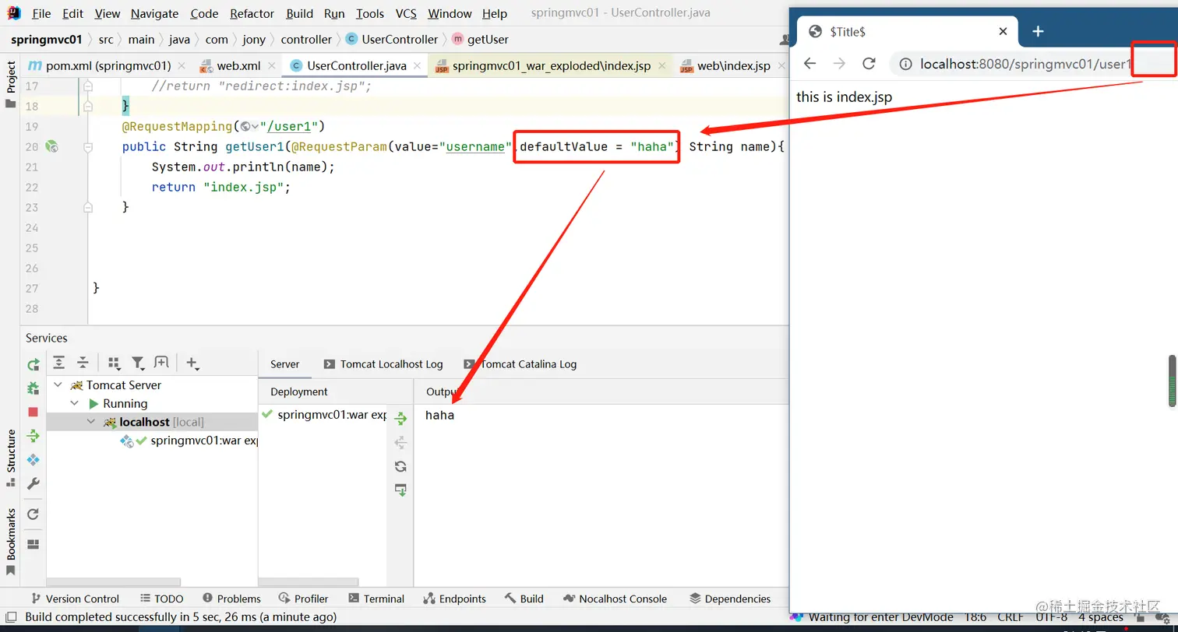Viewport: 1178px width, 632px height.
Task: Open the VCS menu
Action: click(x=406, y=13)
